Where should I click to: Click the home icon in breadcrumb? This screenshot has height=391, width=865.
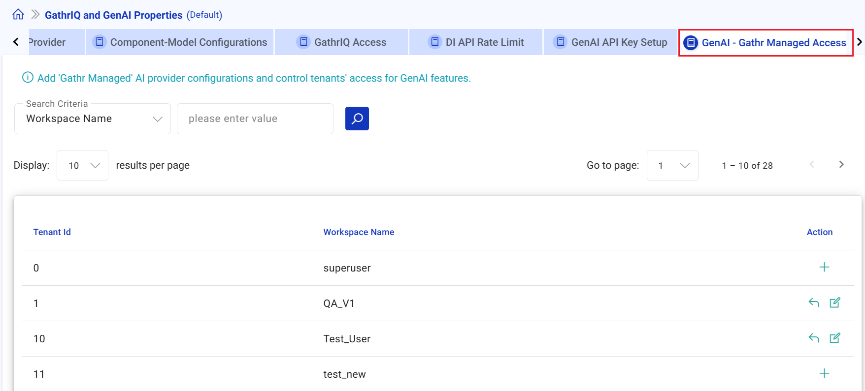pyautogui.click(x=18, y=14)
